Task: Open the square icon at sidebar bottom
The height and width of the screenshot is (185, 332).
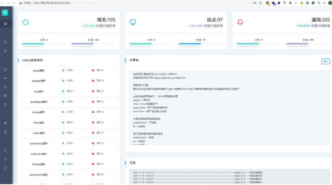Action: 5,168
